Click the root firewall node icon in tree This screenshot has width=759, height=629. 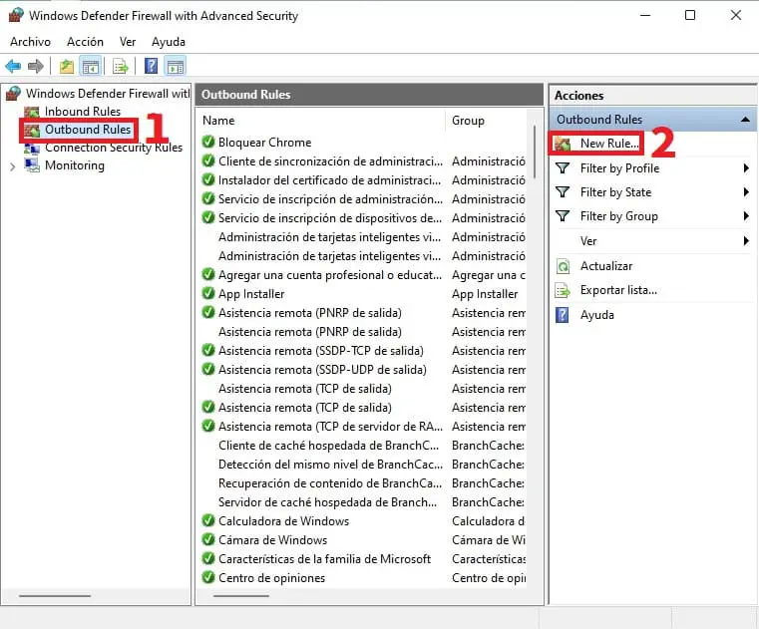[x=14, y=93]
